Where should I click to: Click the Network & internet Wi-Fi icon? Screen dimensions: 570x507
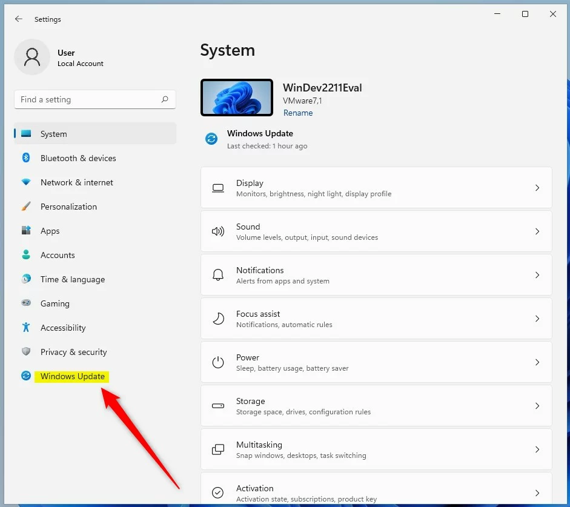[26, 182]
